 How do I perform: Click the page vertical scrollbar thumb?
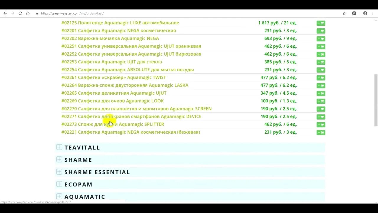(x=376, y=100)
